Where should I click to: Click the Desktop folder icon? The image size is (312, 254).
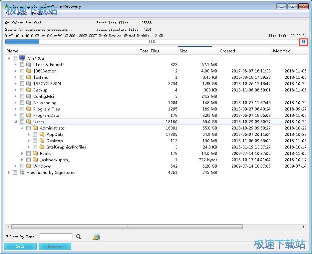[x=42, y=141]
